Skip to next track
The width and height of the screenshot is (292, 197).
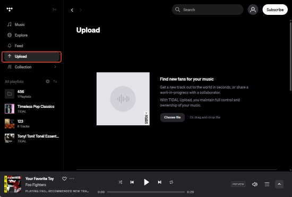coord(160,182)
